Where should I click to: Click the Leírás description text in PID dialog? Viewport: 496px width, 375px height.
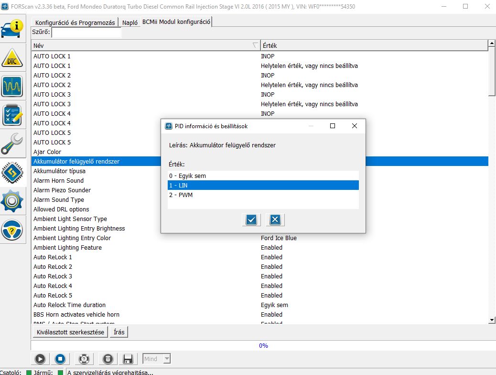pos(222,145)
